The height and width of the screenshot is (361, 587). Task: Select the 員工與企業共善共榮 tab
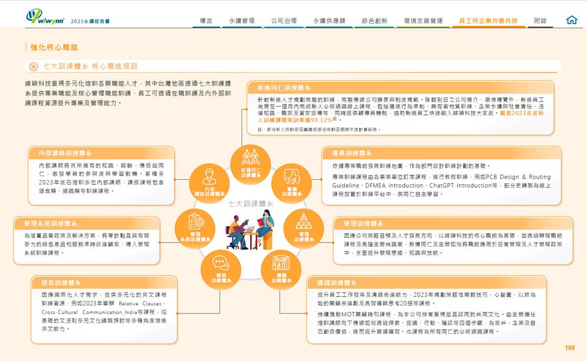point(488,21)
